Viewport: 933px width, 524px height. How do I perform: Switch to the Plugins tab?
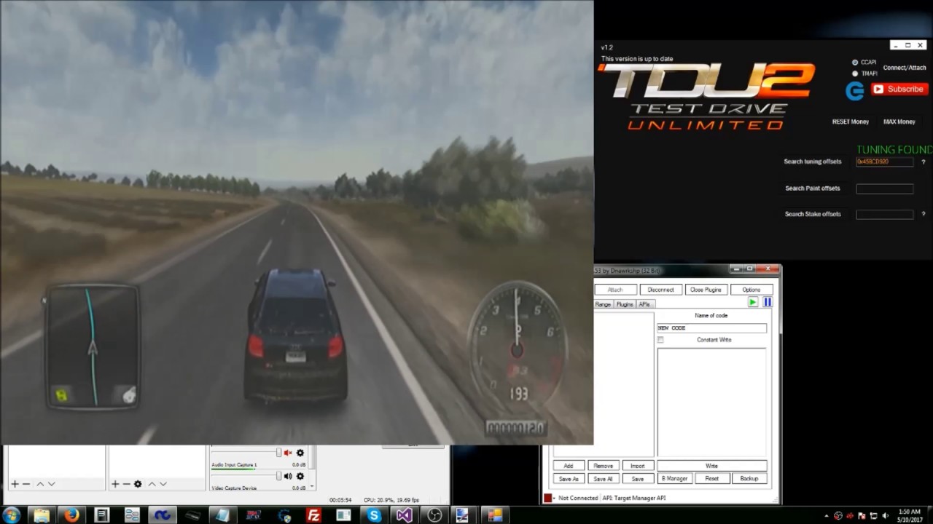pos(625,304)
